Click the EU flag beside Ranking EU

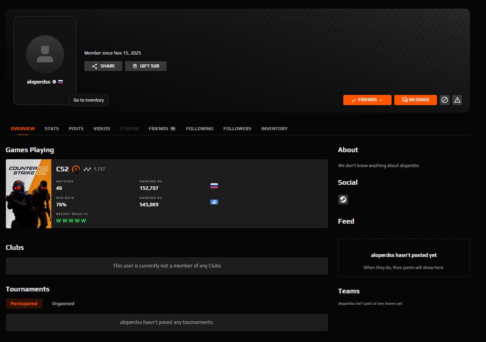[214, 202]
